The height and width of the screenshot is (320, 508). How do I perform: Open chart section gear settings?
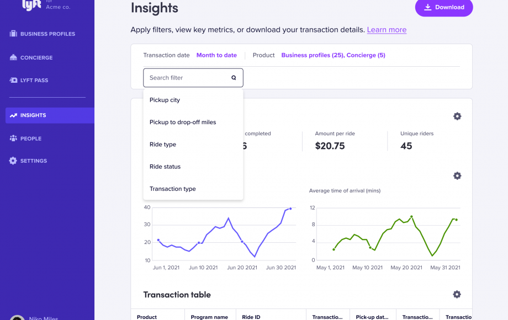click(457, 176)
